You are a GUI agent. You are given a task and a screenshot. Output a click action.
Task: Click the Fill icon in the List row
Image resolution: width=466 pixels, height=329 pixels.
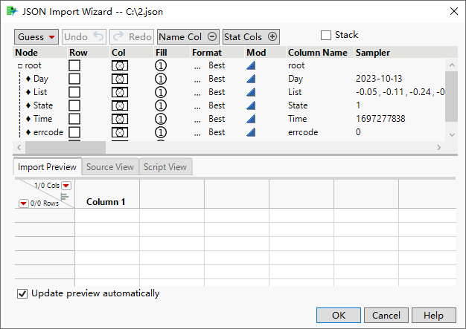coord(161,92)
